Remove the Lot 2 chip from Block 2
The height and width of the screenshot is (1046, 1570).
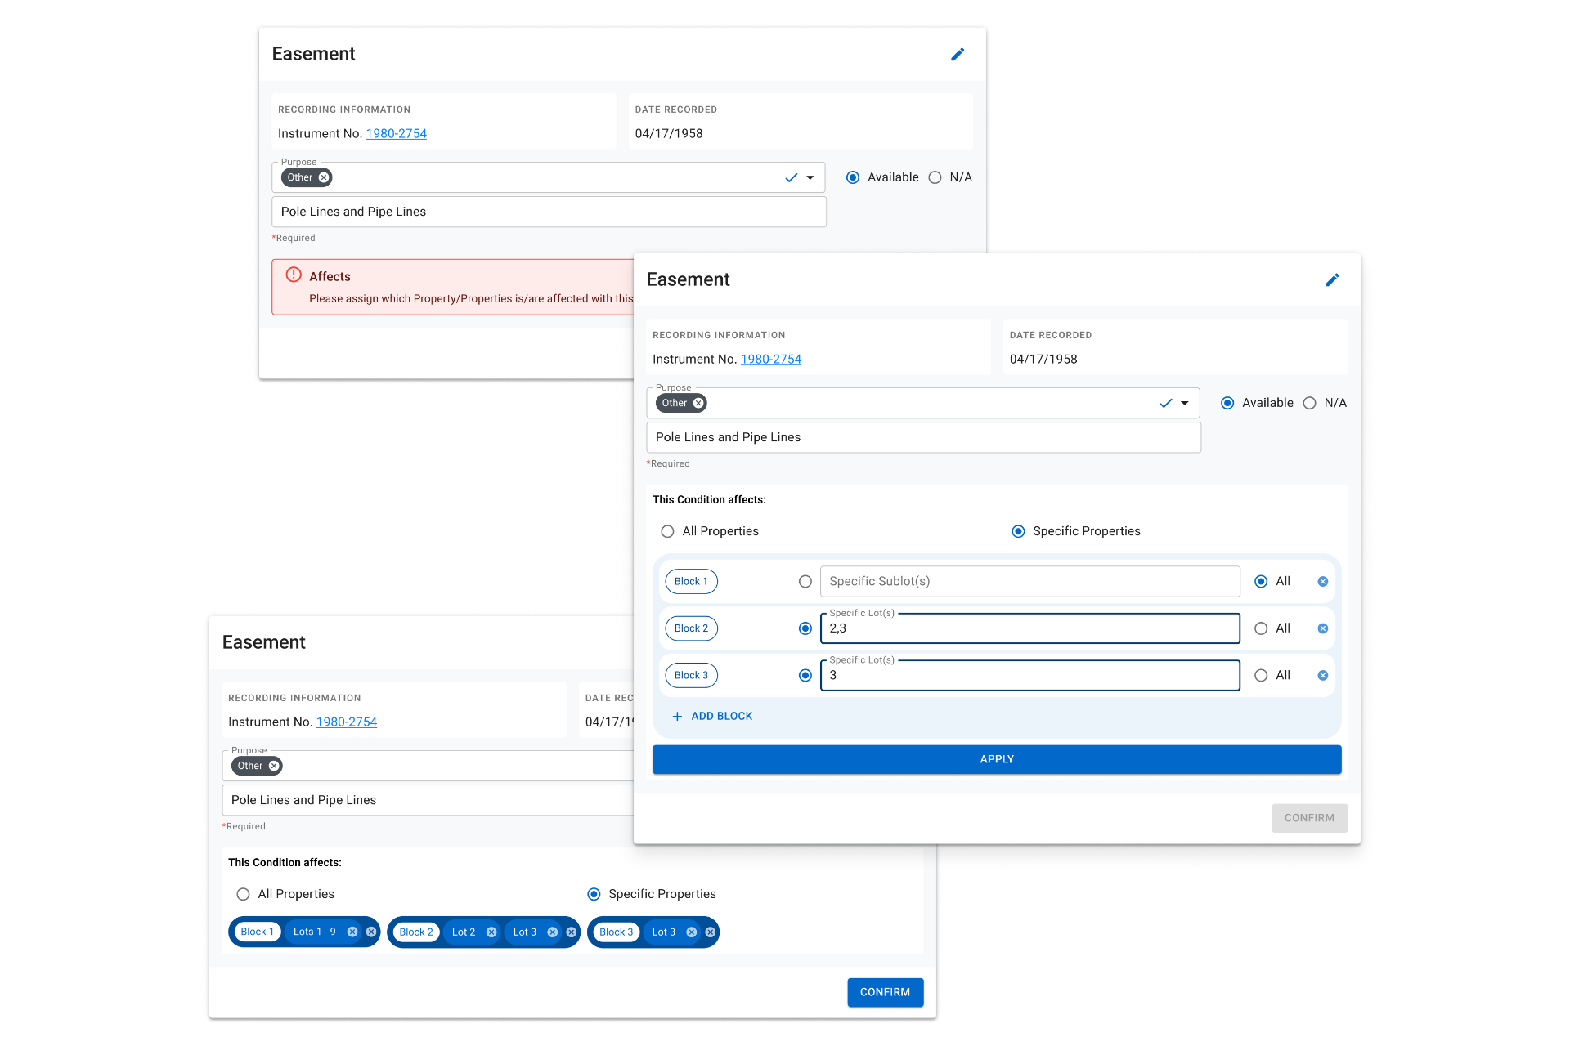pyautogui.click(x=491, y=932)
